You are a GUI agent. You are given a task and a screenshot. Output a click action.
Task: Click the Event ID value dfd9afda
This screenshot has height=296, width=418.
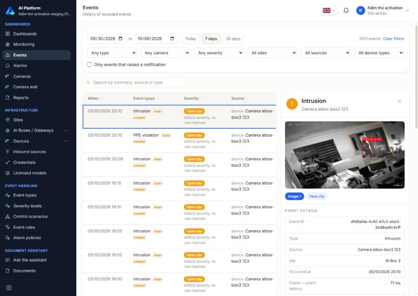click(x=375, y=224)
